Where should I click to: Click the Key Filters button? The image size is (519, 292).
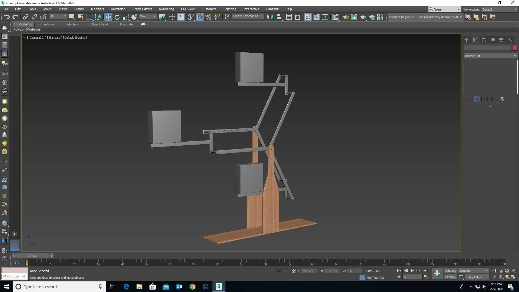tap(477, 277)
